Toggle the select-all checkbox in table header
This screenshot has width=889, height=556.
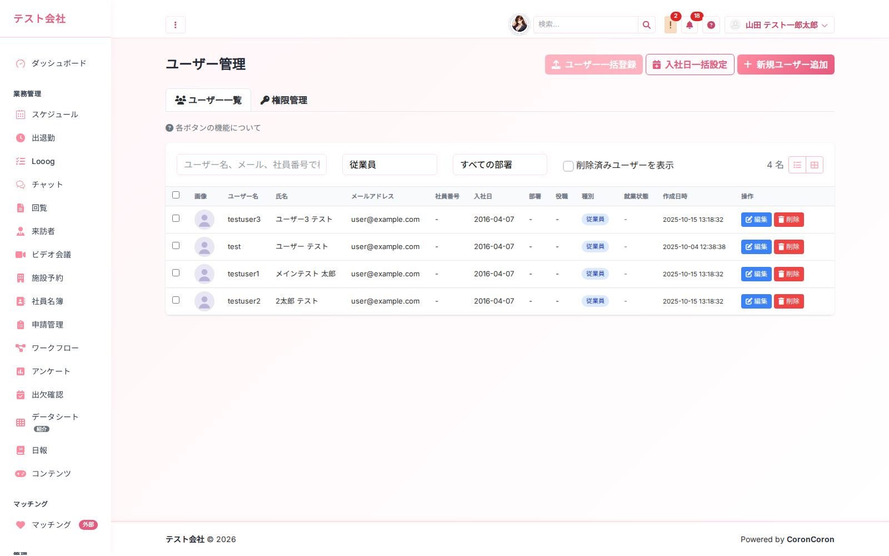[x=176, y=195]
